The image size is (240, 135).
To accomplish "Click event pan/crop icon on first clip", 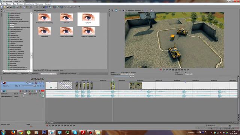I will pos(53,87).
